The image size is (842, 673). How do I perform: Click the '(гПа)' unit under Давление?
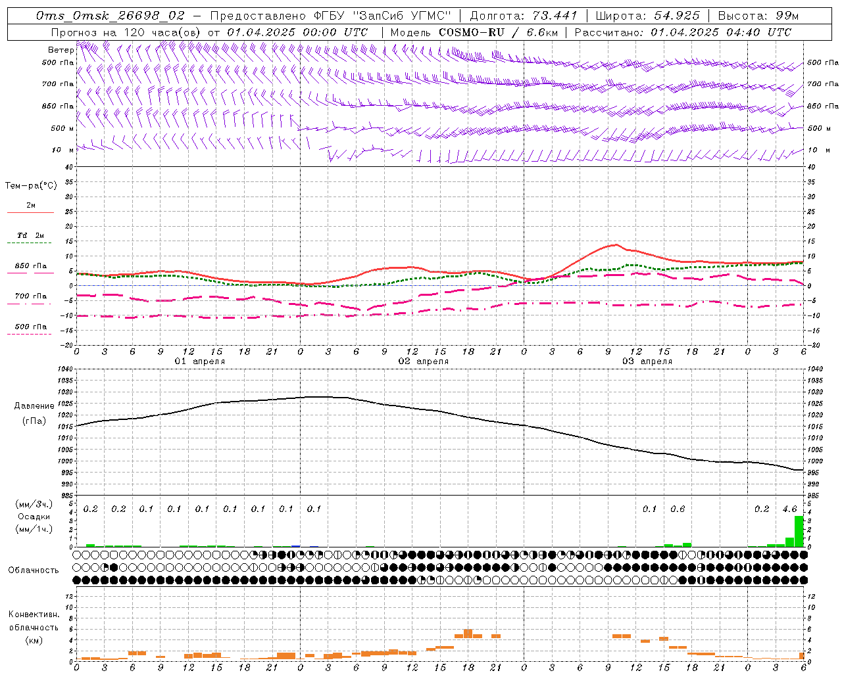[x=34, y=421]
